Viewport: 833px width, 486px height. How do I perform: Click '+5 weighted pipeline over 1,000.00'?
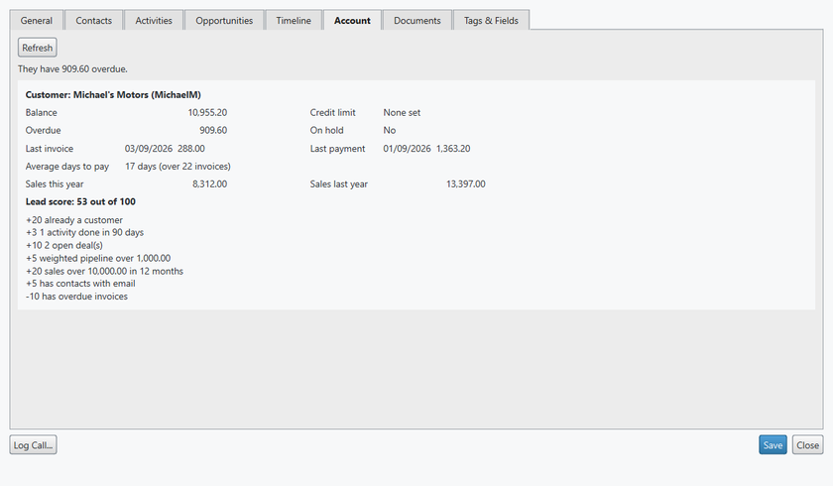coord(98,258)
